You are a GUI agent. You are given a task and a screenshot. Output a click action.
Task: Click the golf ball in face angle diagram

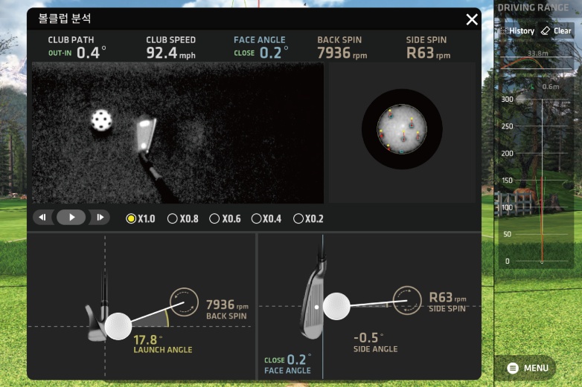pyautogui.click(x=336, y=306)
